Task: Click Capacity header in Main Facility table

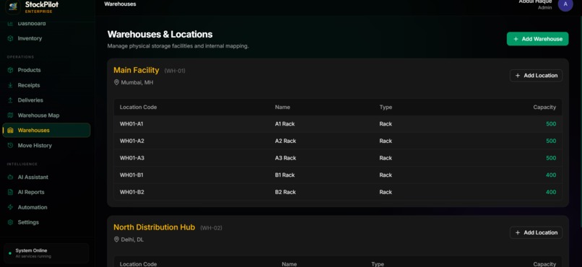Action: [x=544, y=108]
